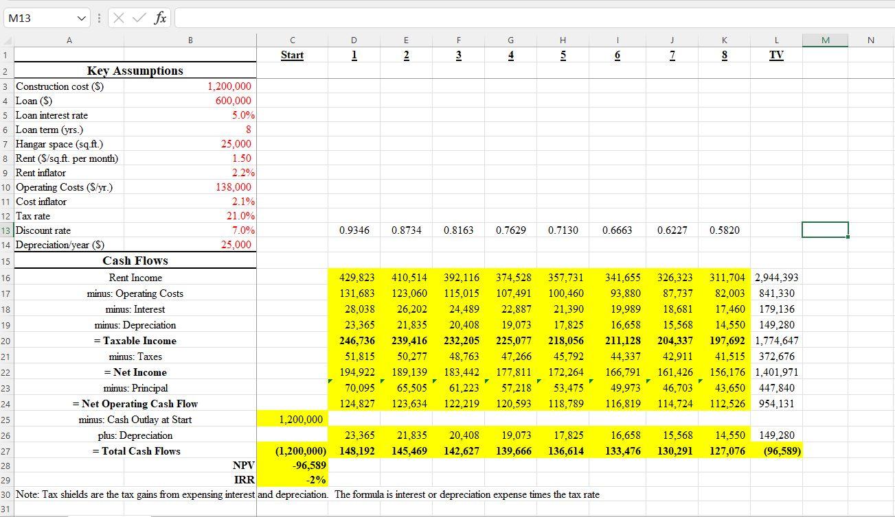
Task: Click the Cancel (X) formula bar icon
Action: click(118, 19)
